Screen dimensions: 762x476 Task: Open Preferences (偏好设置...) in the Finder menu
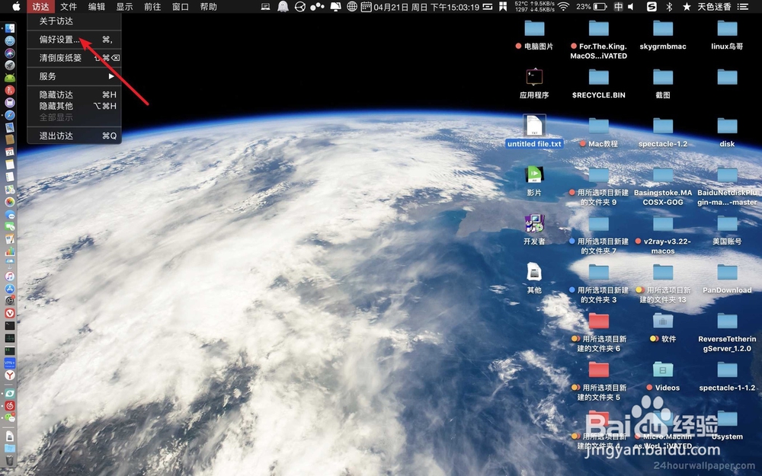tap(74, 40)
